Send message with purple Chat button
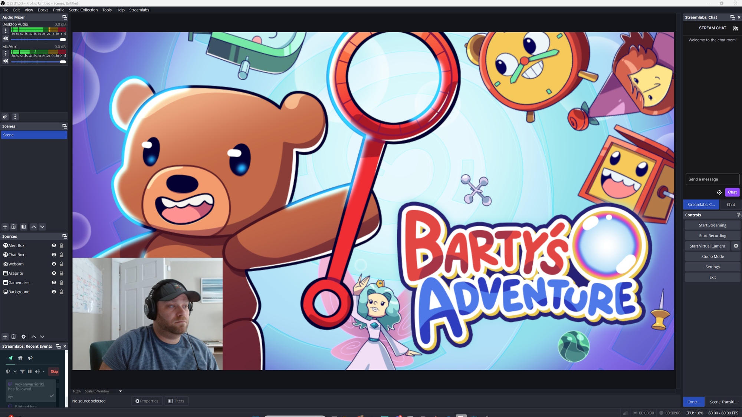The width and height of the screenshot is (742, 417). pos(732,192)
